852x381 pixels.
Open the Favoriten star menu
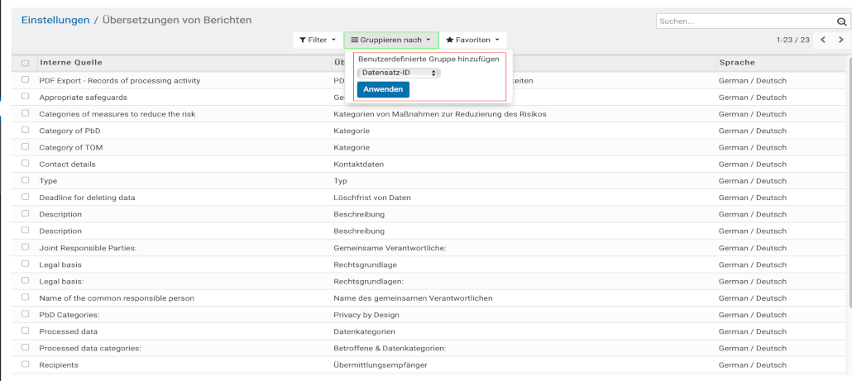[473, 40]
